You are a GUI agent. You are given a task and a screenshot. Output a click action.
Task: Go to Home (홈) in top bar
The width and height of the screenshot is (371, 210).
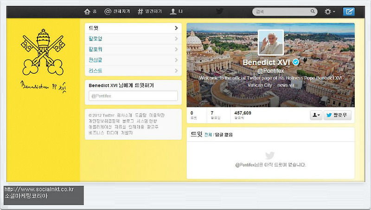click(90, 11)
